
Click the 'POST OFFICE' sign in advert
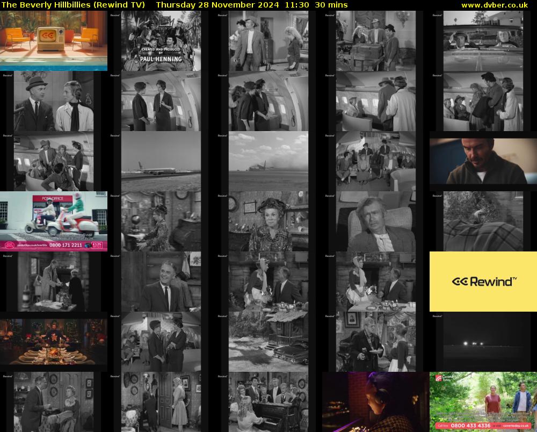(53, 198)
